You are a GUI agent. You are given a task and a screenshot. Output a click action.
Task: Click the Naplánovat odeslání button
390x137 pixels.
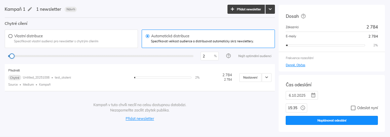click(x=331, y=121)
